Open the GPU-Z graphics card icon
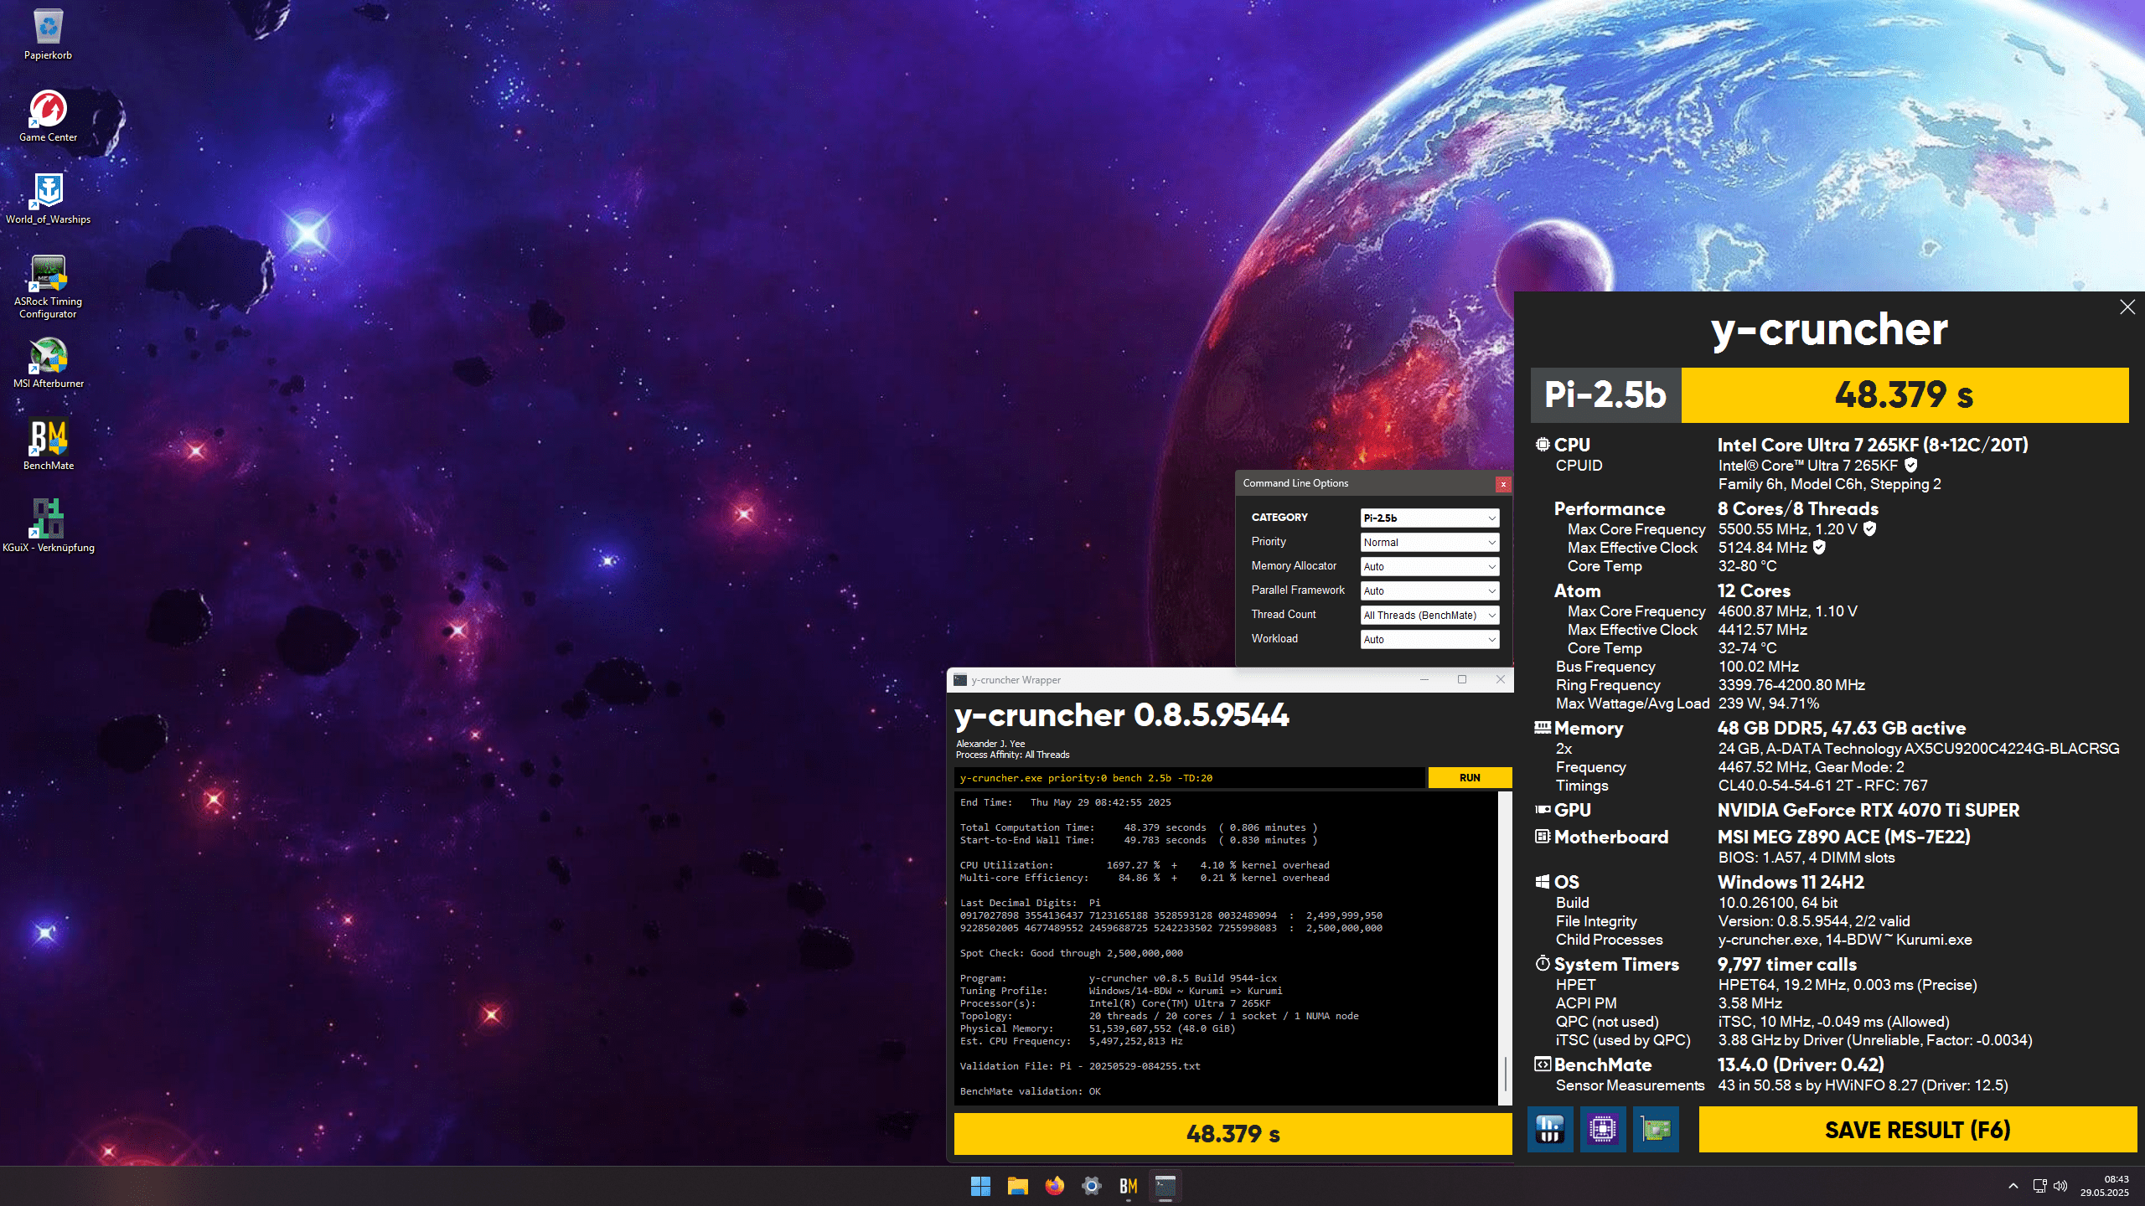The height and width of the screenshot is (1206, 2145). point(1655,1129)
